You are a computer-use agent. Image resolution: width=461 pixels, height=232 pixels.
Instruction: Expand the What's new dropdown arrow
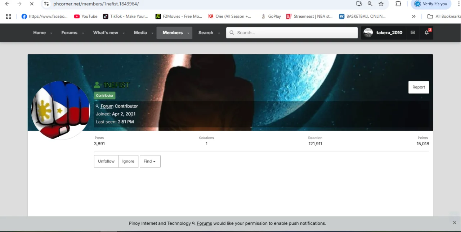pyautogui.click(x=124, y=33)
